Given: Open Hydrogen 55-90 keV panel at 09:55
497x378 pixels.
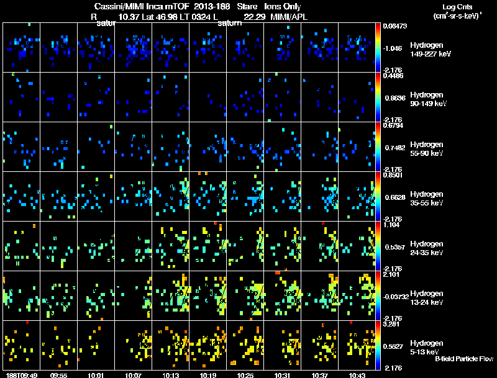Looking at the screenshot, I should point(58,147).
